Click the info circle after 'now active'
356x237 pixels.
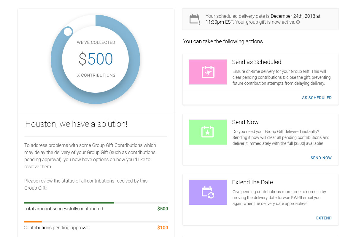click(298, 22)
